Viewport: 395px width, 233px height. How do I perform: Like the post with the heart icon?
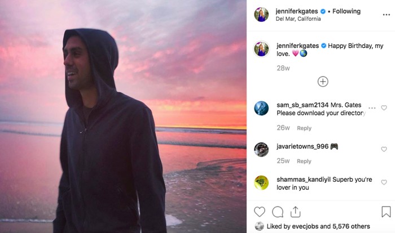[260, 212]
